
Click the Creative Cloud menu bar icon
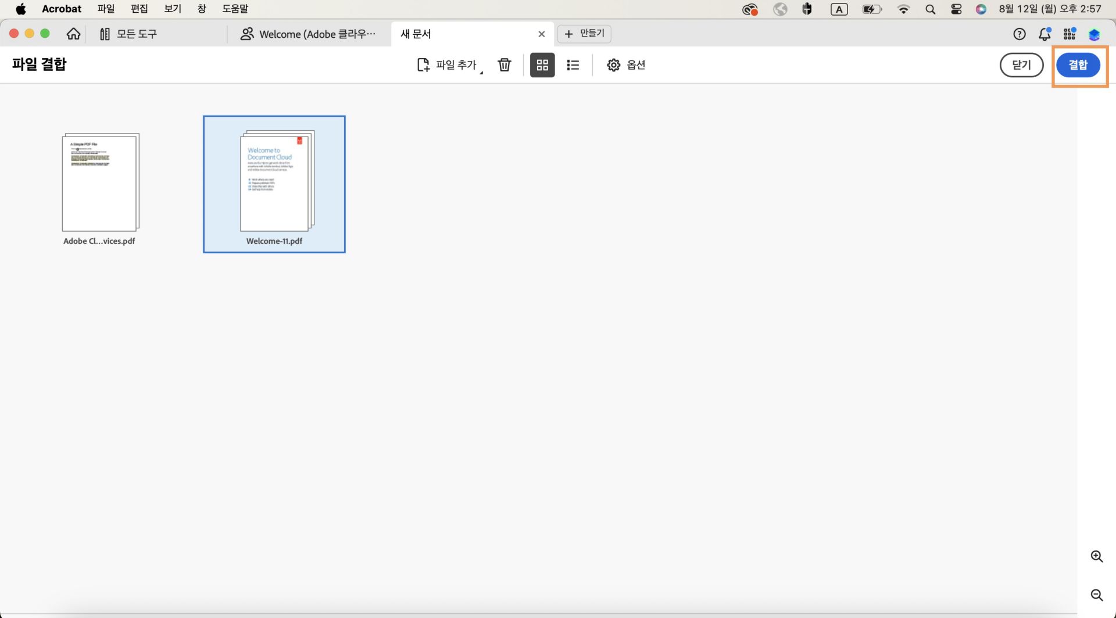[x=750, y=9]
